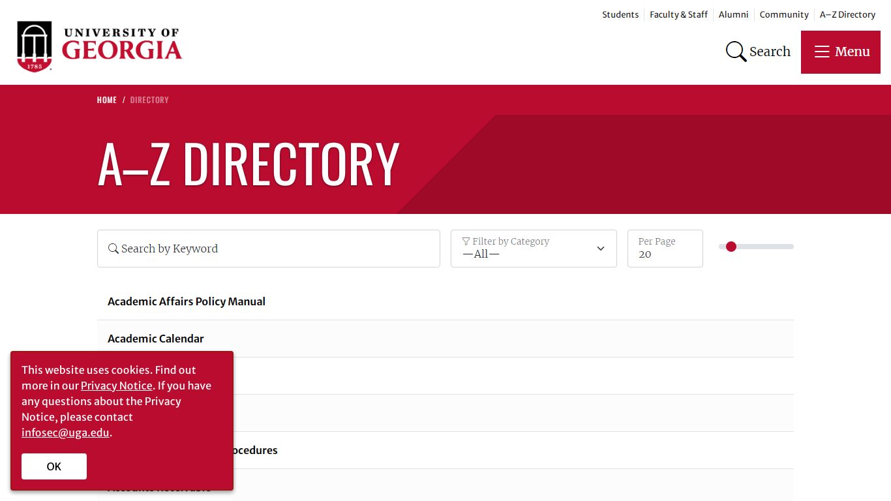Open Academic Affairs Policy Manual entry

(x=187, y=301)
